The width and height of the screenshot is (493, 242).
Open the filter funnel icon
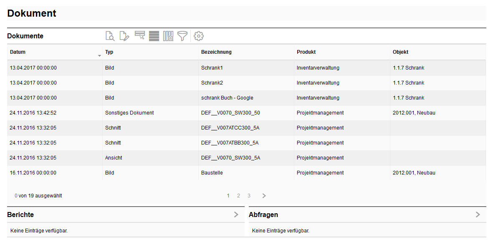point(182,36)
